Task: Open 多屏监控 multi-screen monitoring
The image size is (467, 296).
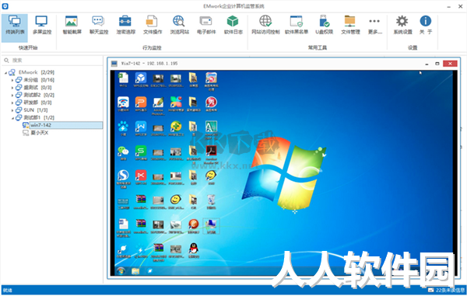Action: pos(42,26)
